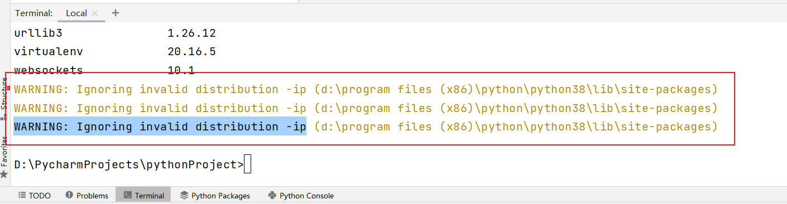Image resolution: width=787 pixels, height=204 pixels.
Task: Open the TODO tool window
Action: click(x=35, y=195)
